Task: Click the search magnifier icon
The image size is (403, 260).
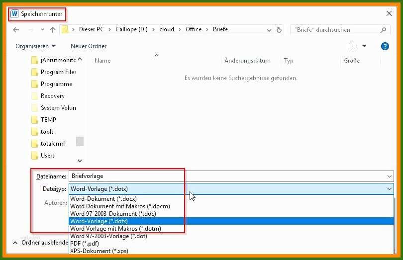Action: (x=383, y=30)
